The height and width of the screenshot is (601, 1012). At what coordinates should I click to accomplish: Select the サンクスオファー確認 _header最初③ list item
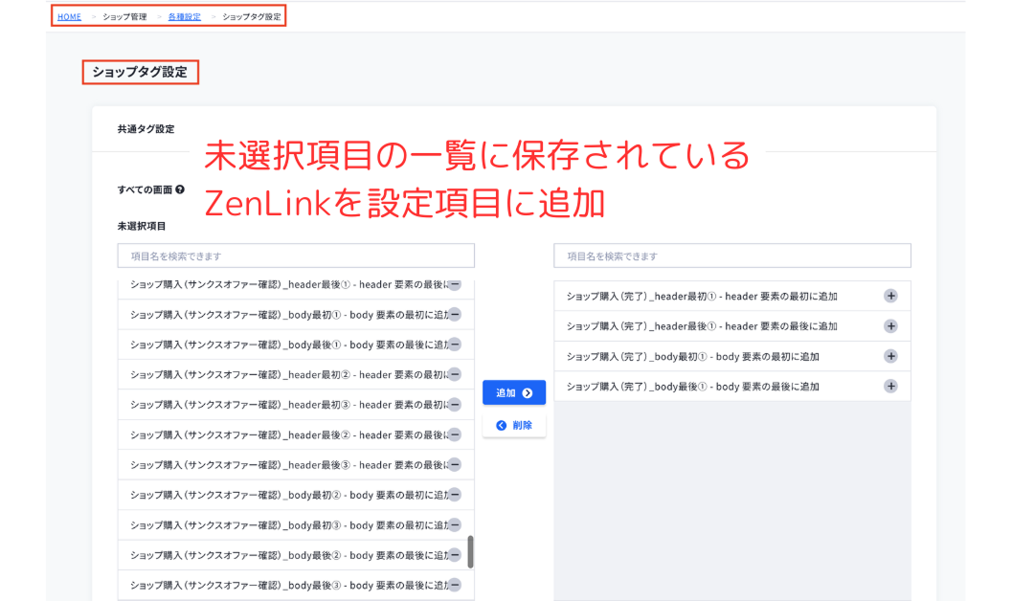287,405
